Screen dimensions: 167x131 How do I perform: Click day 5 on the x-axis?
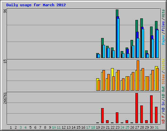[30, 127]
